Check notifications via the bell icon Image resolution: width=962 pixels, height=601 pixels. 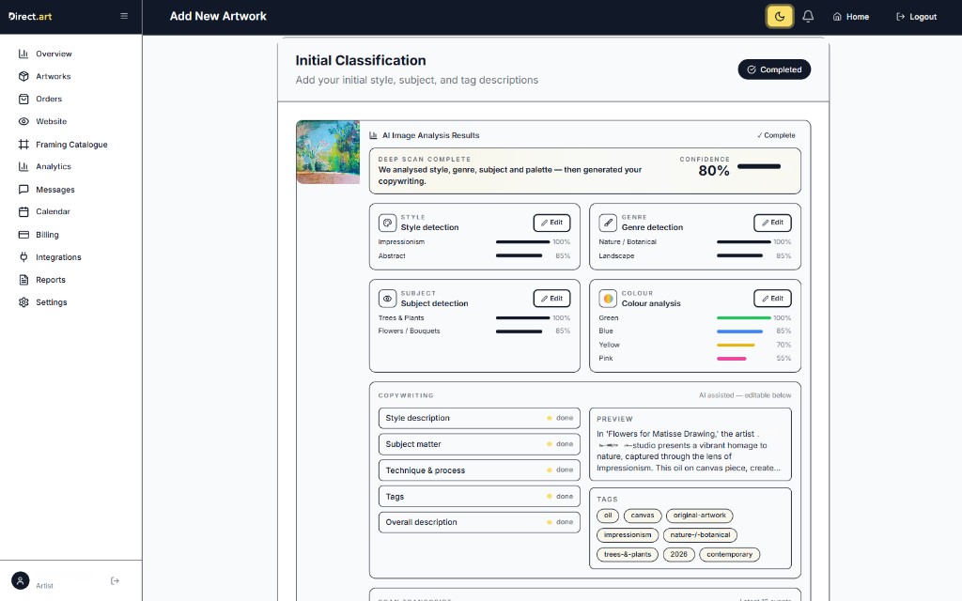(808, 16)
